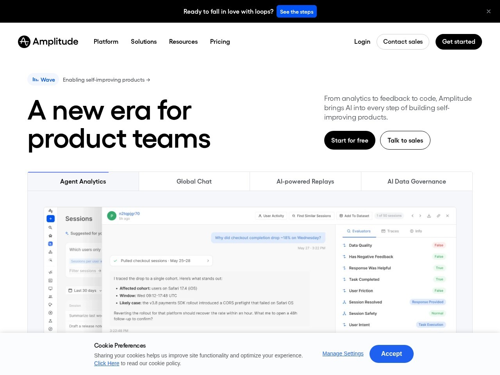
Task: Click the Filter sessions link
Action: 85,271
